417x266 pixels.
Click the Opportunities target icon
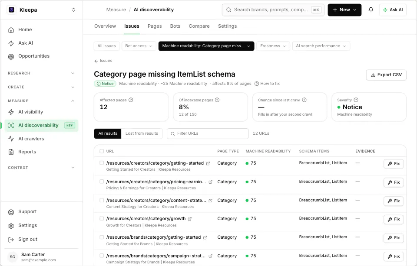(x=11, y=56)
